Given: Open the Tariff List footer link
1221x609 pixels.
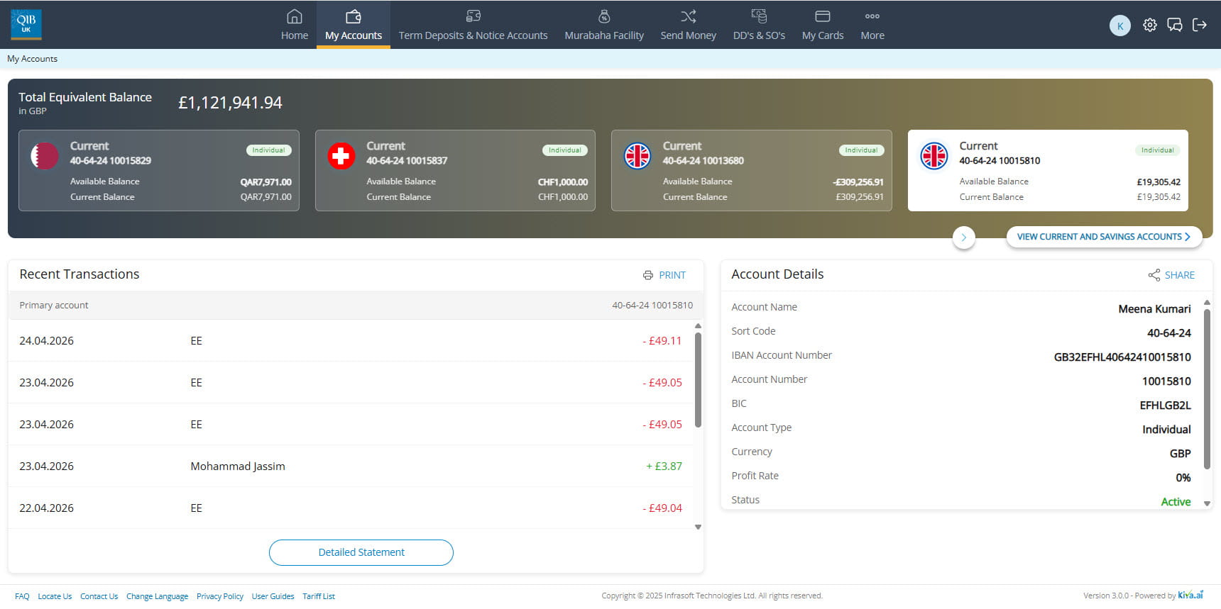Looking at the screenshot, I should [x=319, y=596].
